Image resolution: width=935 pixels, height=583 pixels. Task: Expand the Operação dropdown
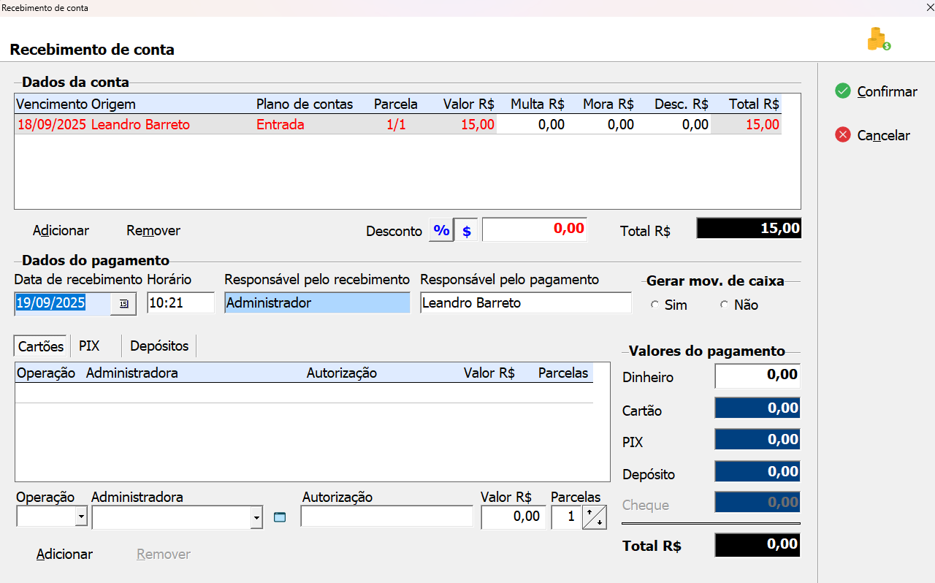pos(81,517)
